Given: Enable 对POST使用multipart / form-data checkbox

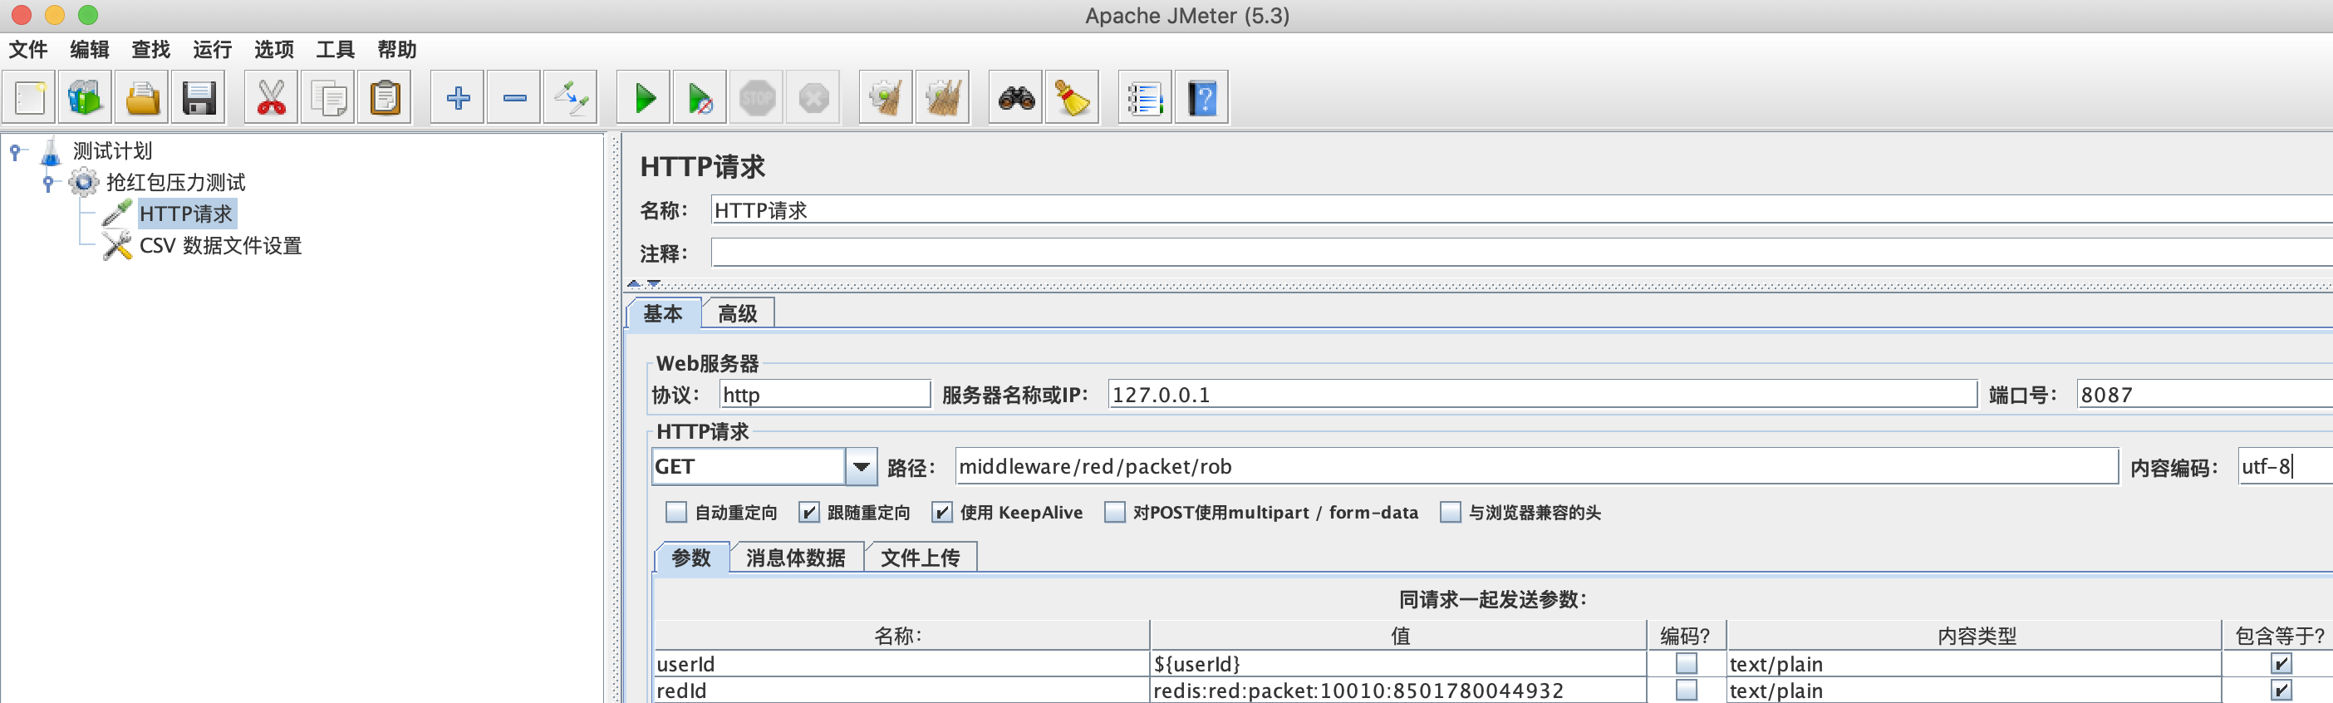Looking at the screenshot, I should (x=1115, y=513).
